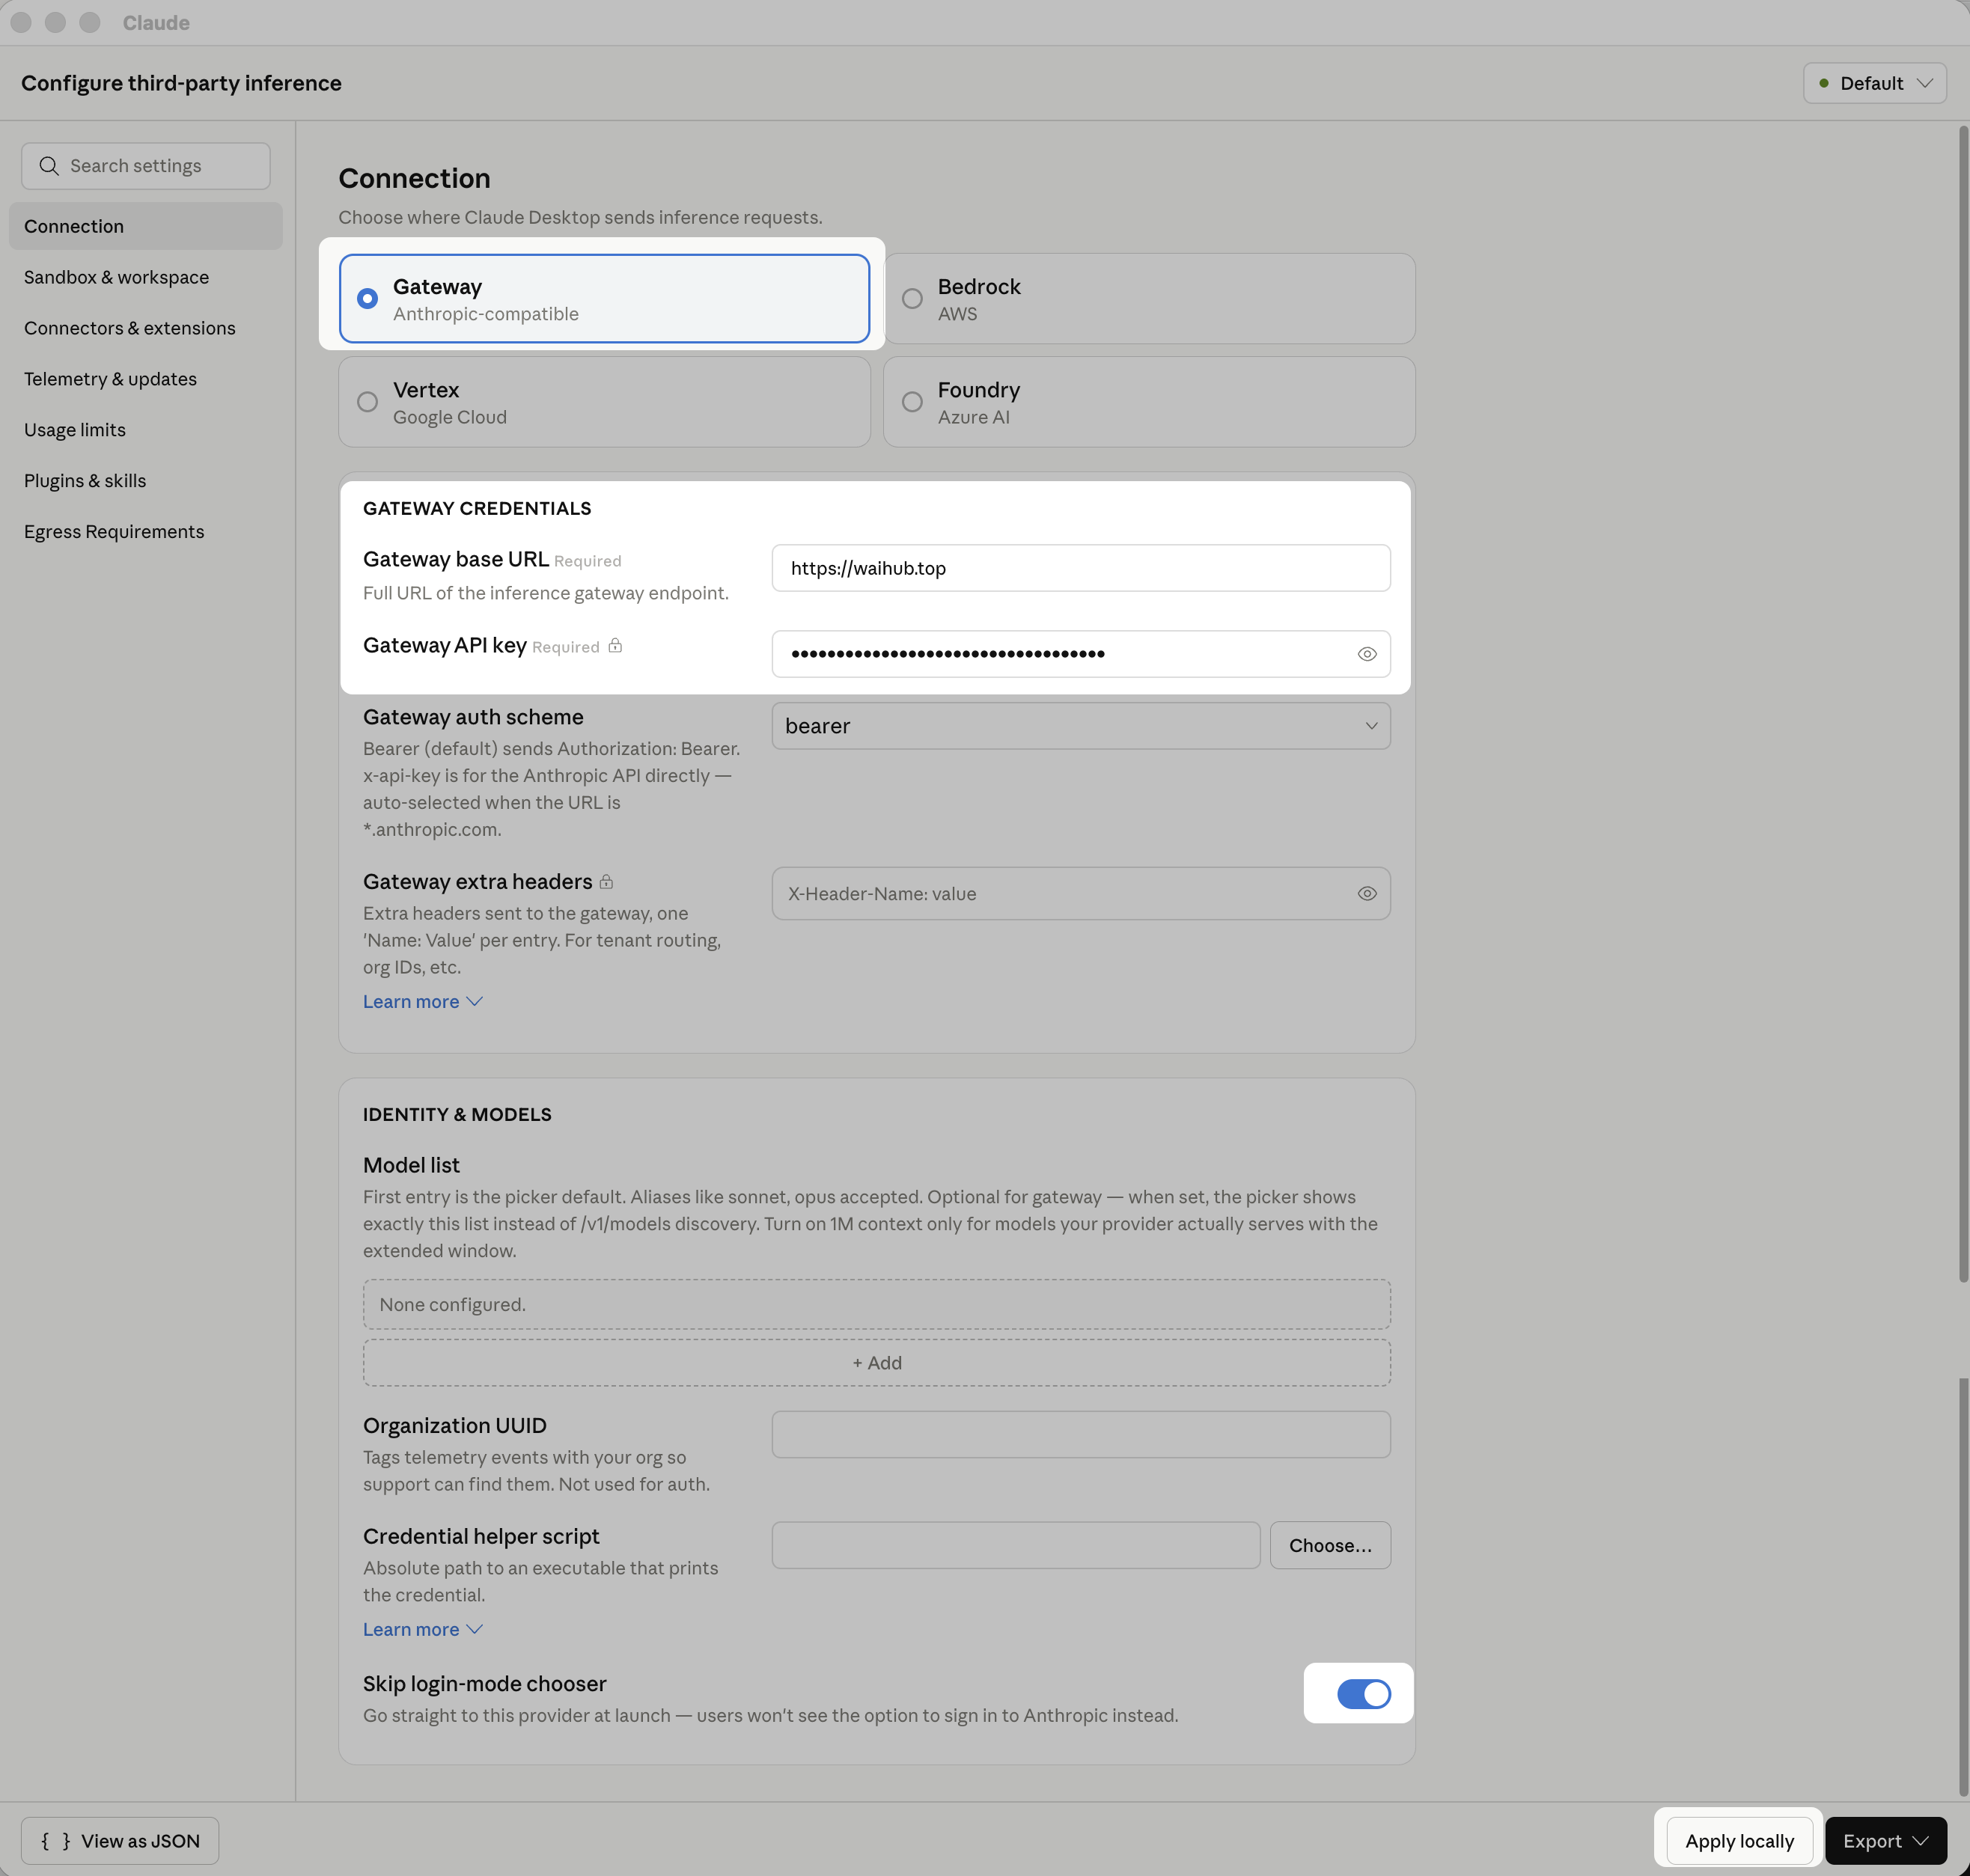Click the Organization UUID input field

(x=1081, y=1435)
